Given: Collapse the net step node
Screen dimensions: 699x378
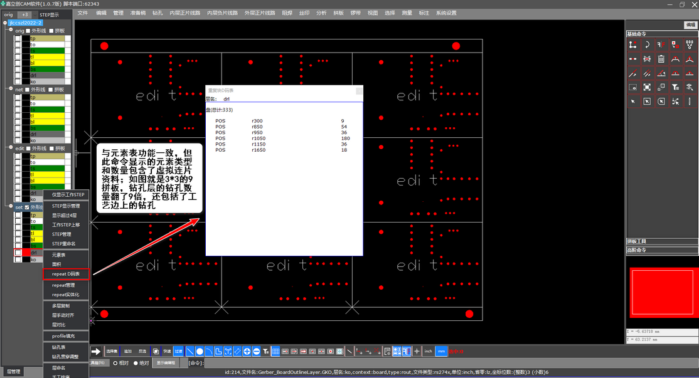Looking at the screenshot, I should click(x=11, y=89).
